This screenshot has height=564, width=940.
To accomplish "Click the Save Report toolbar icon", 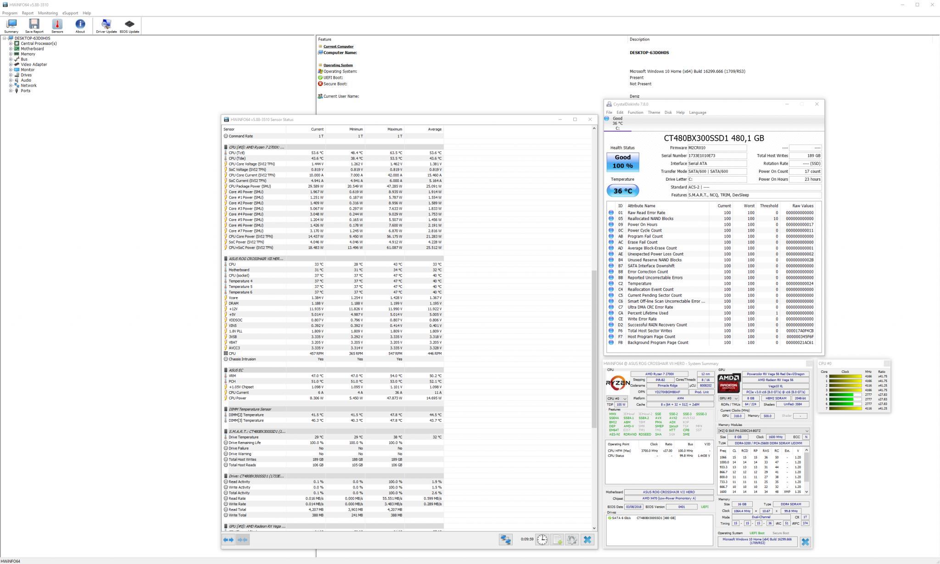I will 34,26.
